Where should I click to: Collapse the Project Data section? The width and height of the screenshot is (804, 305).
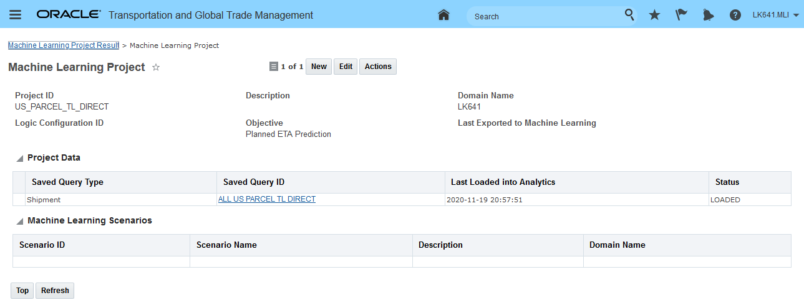click(x=20, y=159)
